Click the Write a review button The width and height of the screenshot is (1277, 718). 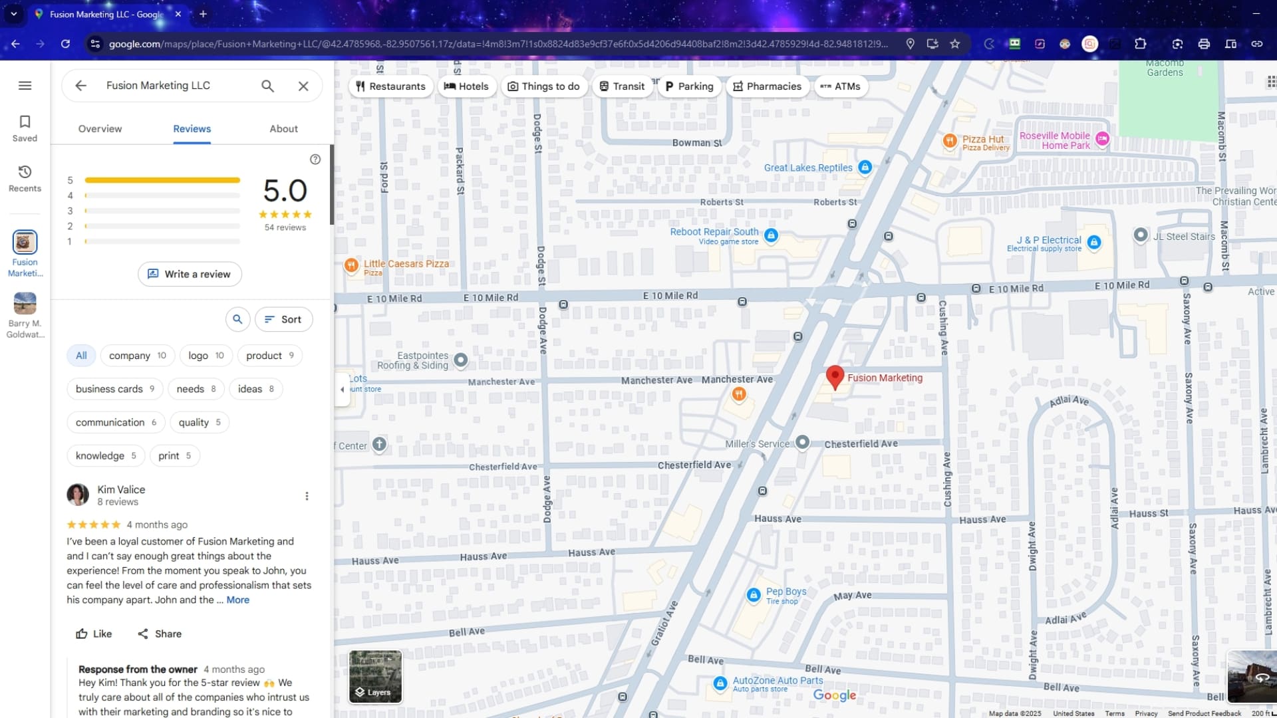pos(190,274)
